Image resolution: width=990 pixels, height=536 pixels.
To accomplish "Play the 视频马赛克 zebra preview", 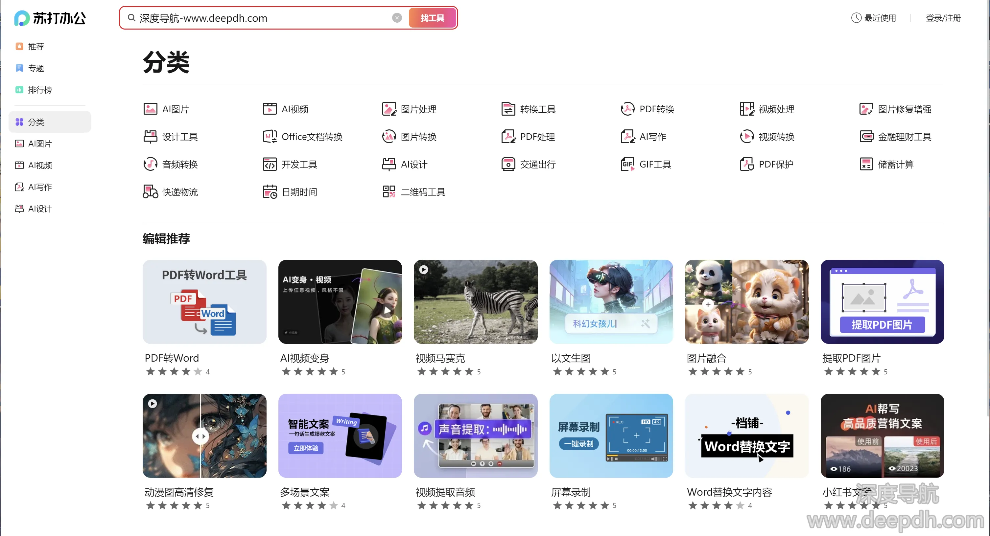I will coord(423,270).
